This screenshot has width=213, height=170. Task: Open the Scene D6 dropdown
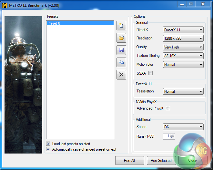pyautogui.click(x=183, y=127)
